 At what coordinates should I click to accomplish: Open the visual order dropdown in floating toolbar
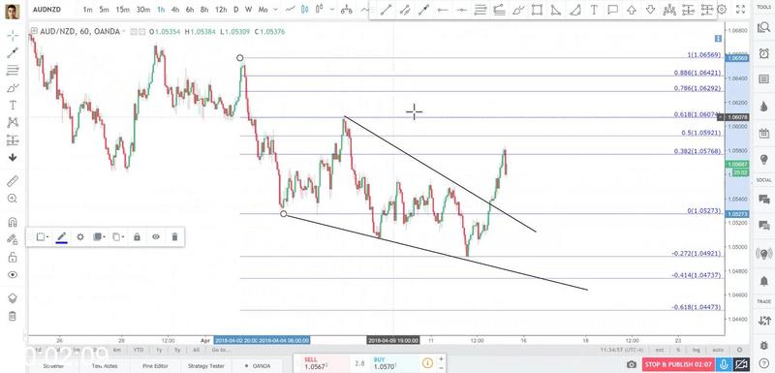tap(99, 237)
